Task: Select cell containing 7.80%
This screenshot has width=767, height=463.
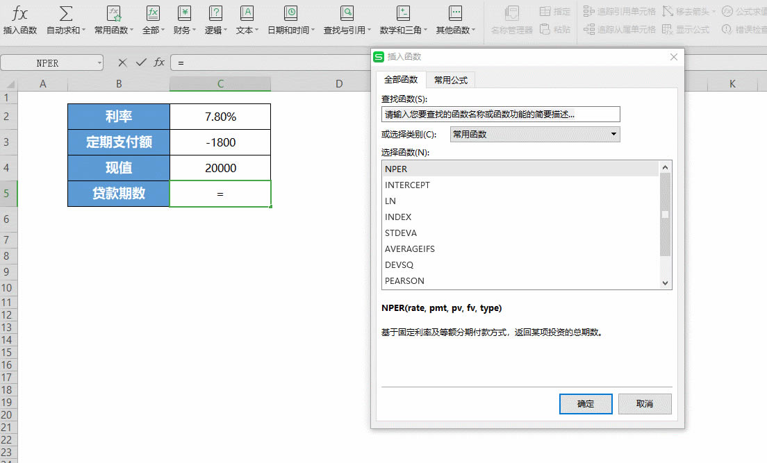Action: 220,117
